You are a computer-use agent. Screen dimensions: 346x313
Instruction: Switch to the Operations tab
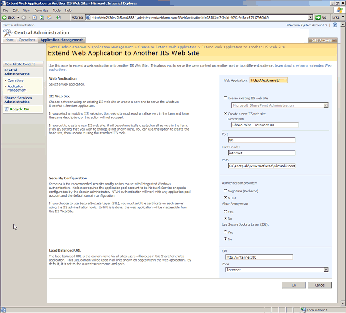pyautogui.click(x=27, y=40)
